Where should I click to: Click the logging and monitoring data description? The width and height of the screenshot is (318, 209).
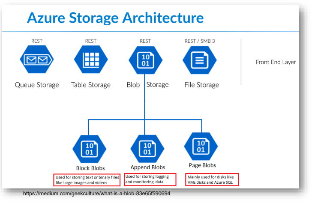[x=150, y=179]
